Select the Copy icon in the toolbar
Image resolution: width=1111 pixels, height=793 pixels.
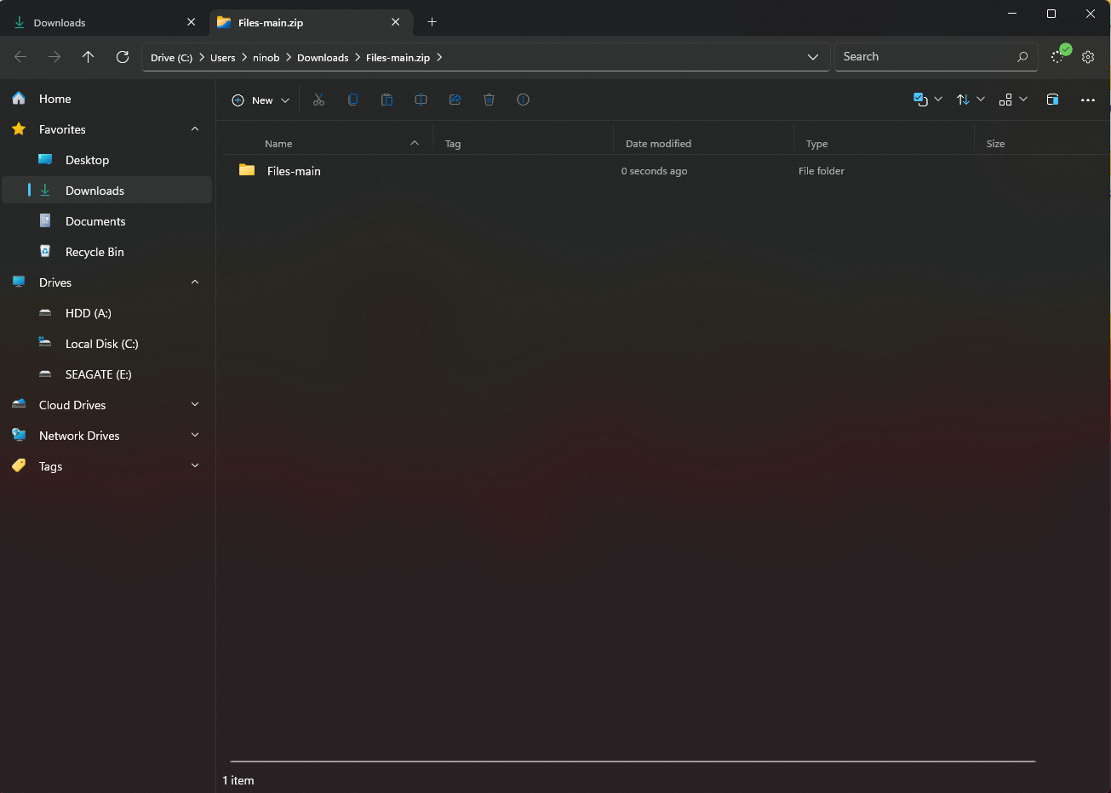[352, 100]
